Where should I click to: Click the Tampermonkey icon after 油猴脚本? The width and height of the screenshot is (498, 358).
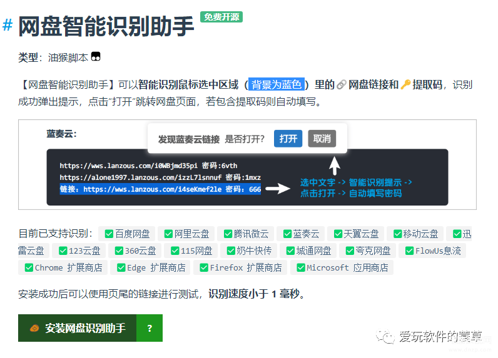[x=96, y=56]
